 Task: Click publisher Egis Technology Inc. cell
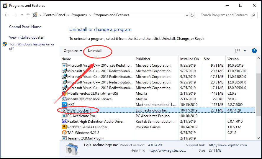[x=152, y=110]
